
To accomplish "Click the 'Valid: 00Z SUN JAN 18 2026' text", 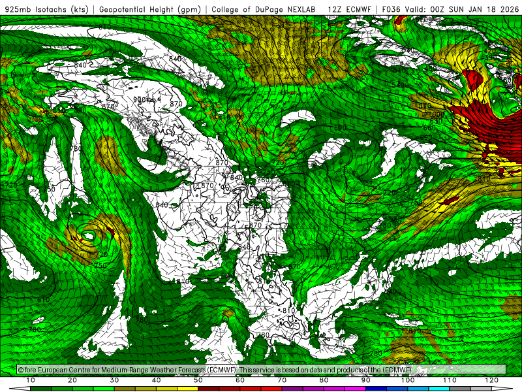I will [463, 9].
